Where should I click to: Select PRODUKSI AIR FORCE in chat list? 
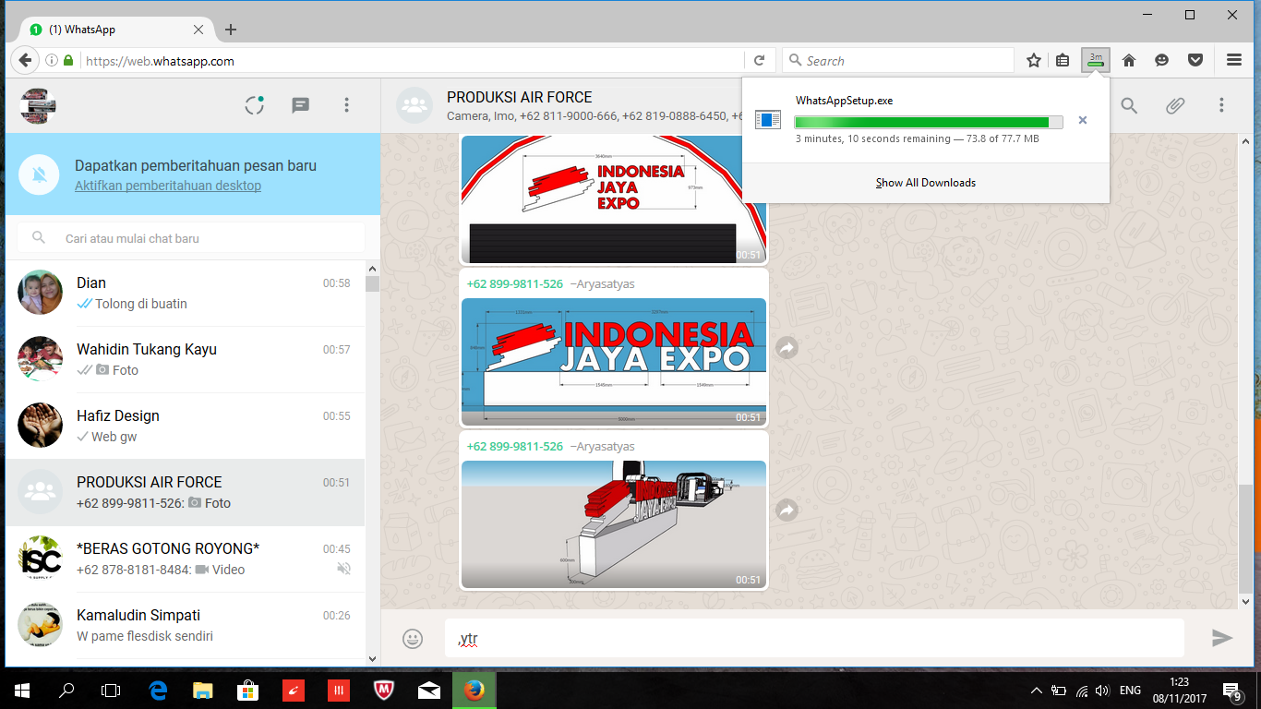[186, 493]
